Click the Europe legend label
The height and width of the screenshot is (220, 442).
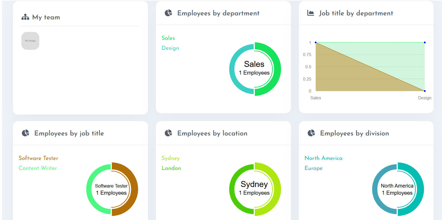click(314, 168)
